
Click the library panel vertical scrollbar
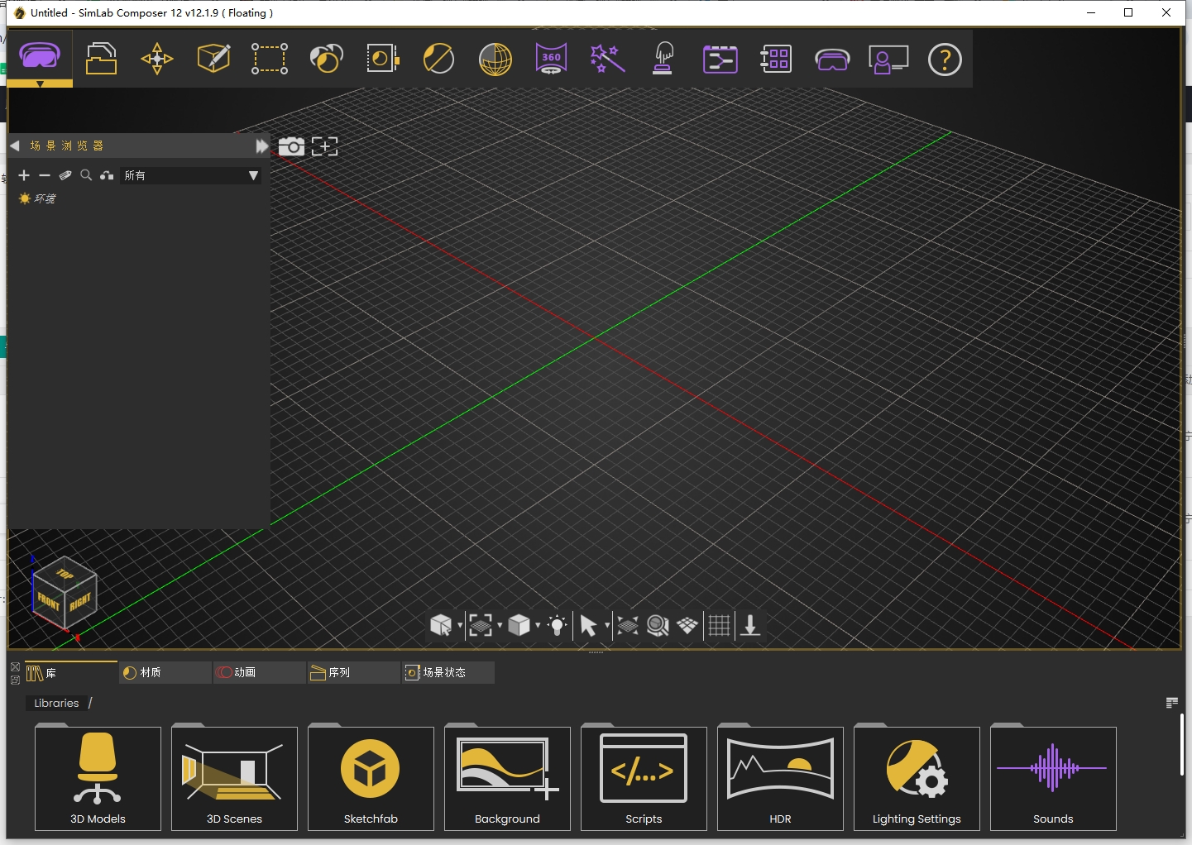1182,745
